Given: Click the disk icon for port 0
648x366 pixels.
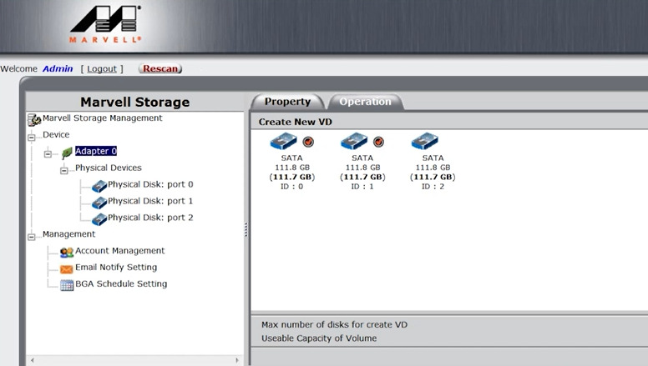Looking at the screenshot, I should click(99, 186).
